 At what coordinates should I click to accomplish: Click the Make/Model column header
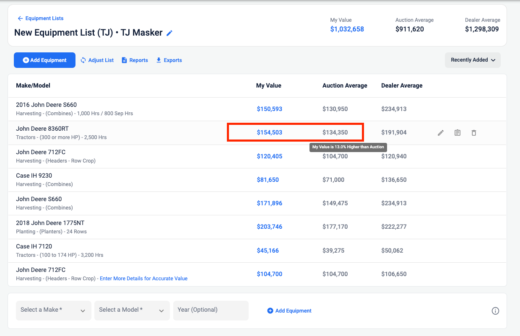[x=33, y=85]
